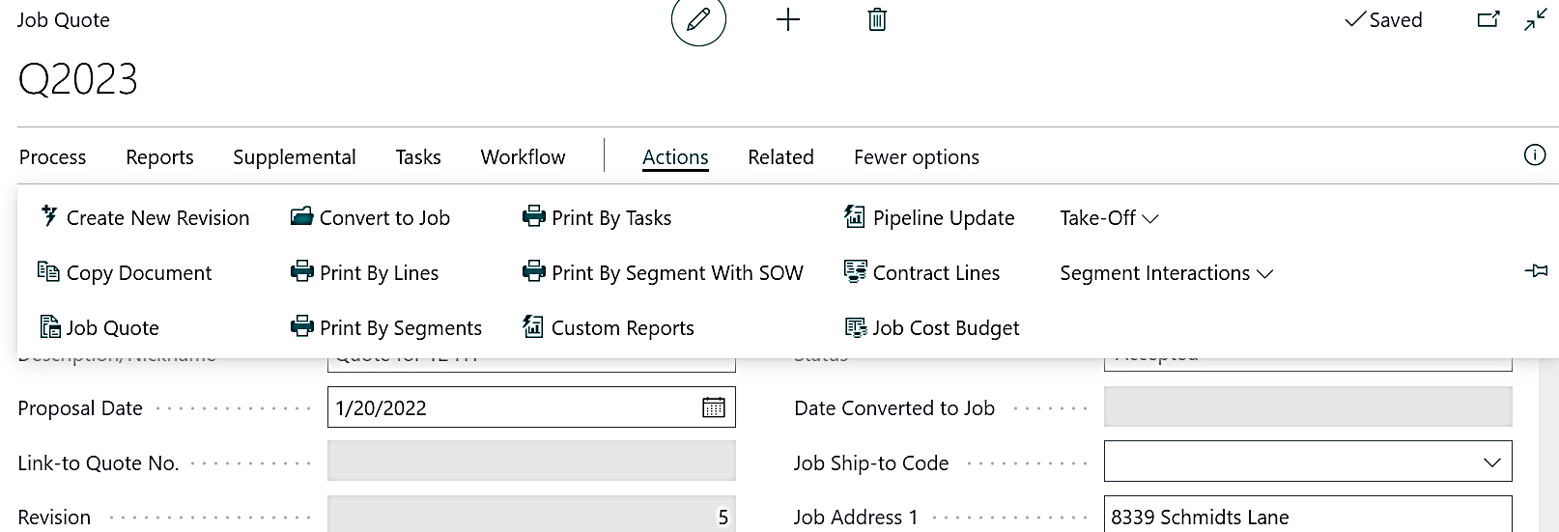This screenshot has height=532, width=1559.
Task: Click the Job Address 1 field
Action: click(1307, 518)
